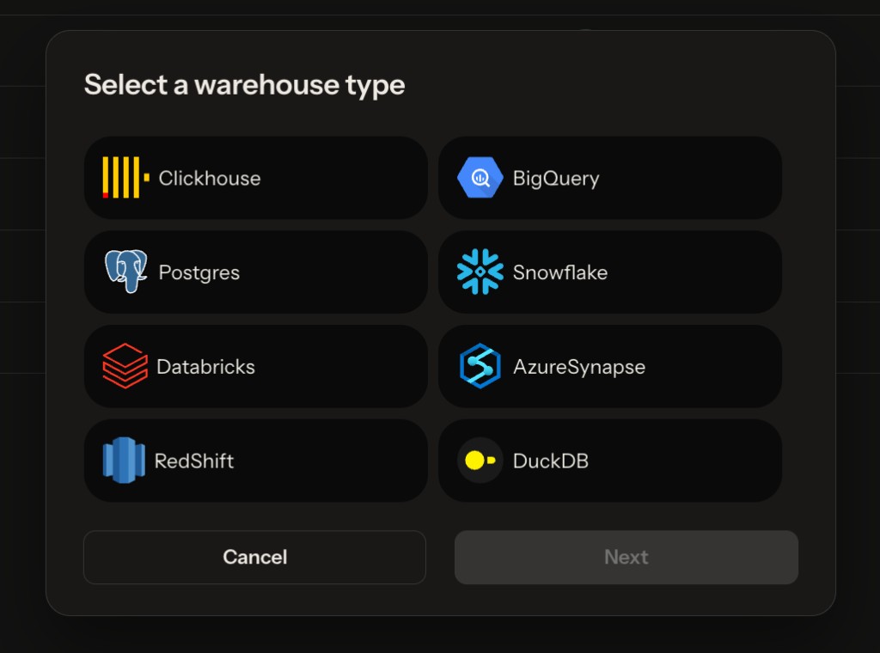Click the DuckDB yellow duck logo
880x653 pixels.
pos(480,460)
